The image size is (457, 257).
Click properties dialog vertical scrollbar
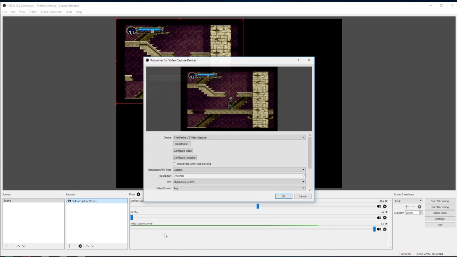[x=310, y=153]
